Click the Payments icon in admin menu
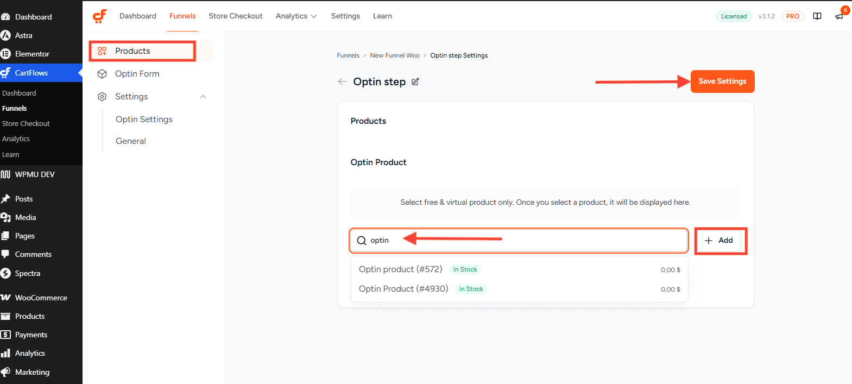 click(x=5, y=335)
